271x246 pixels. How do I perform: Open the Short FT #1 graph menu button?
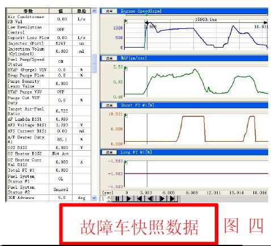109,105
